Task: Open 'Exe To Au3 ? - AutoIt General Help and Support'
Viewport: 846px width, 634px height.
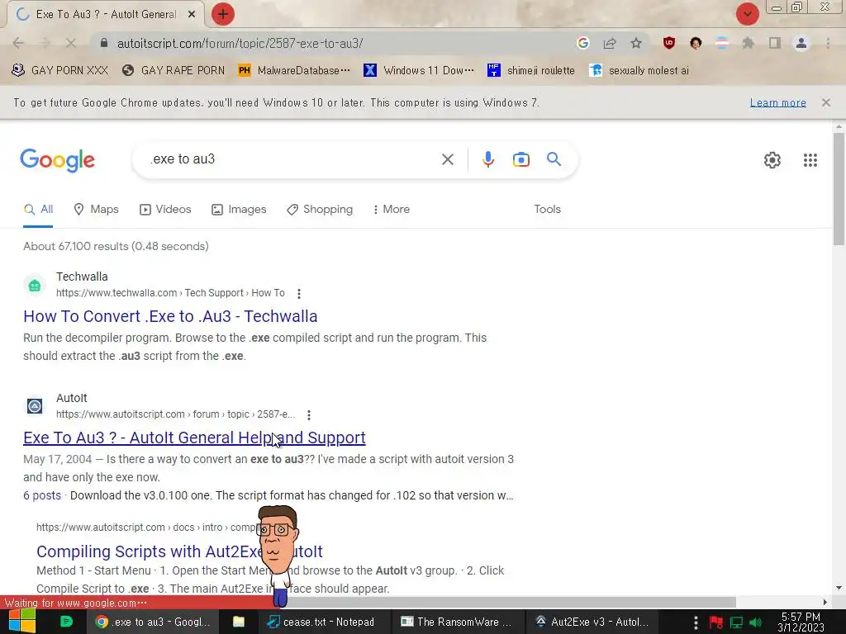Action: tap(194, 438)
